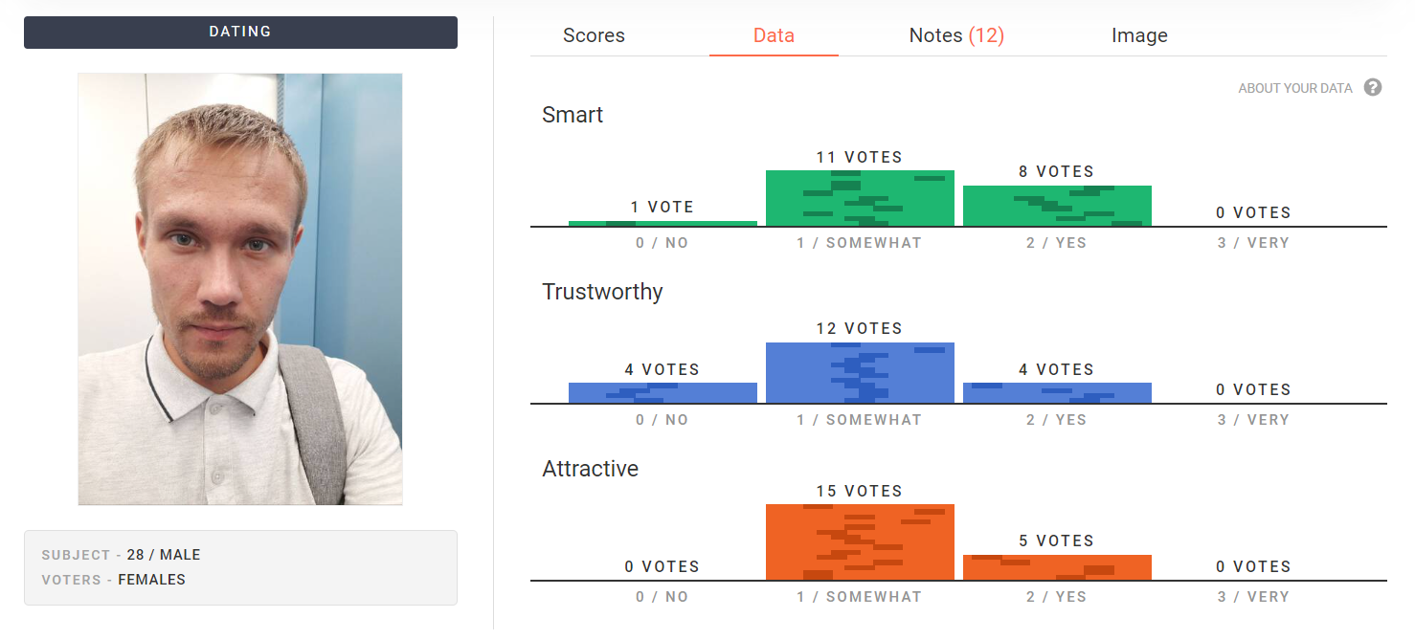Open the Notes (12) tab
This screenshot has width=1415, height=640.
(x=956, y=36)
